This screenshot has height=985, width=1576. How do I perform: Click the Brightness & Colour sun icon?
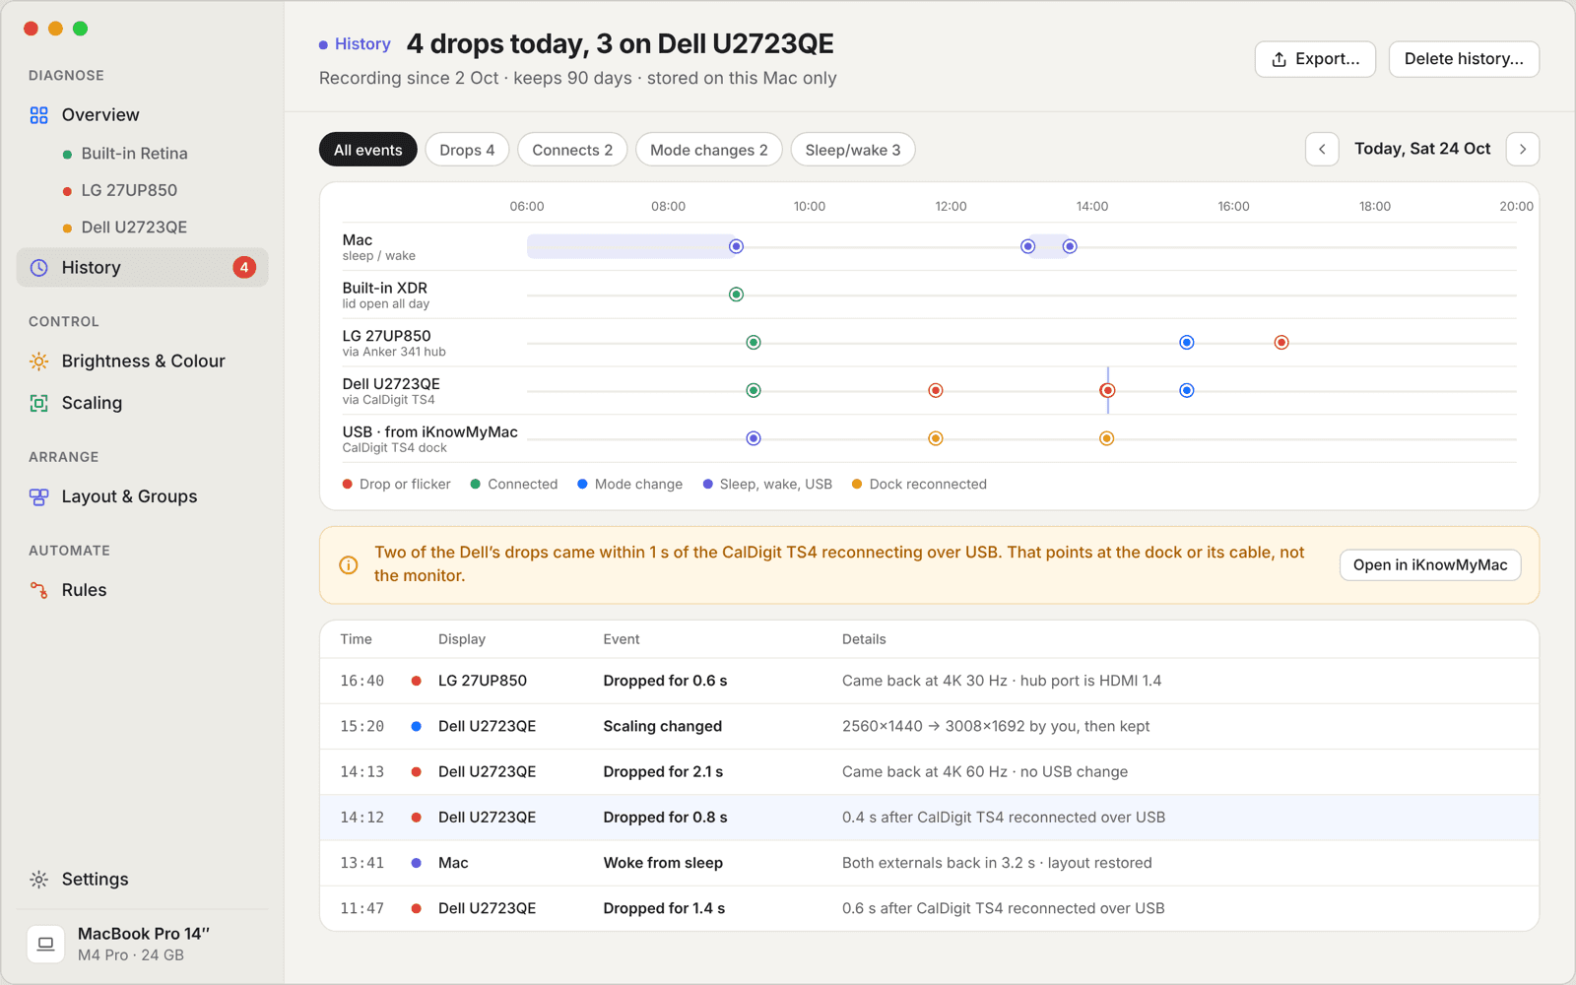pos(38,361)
